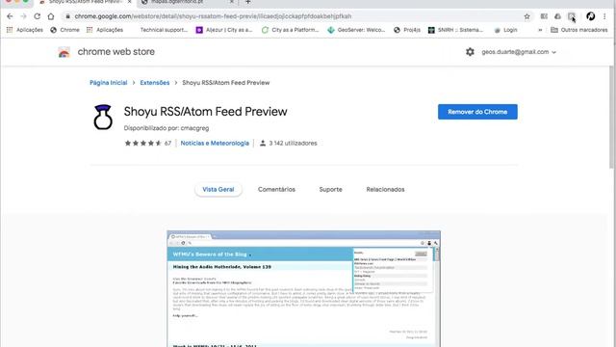Show hidden bookmarks with the chevron
Viewport: 616px width, 347px height.
(540, 30)
